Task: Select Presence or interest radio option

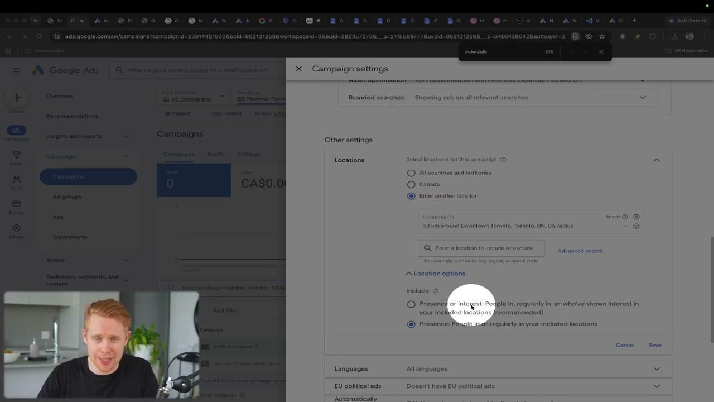Action: click(x=411, y=304)
